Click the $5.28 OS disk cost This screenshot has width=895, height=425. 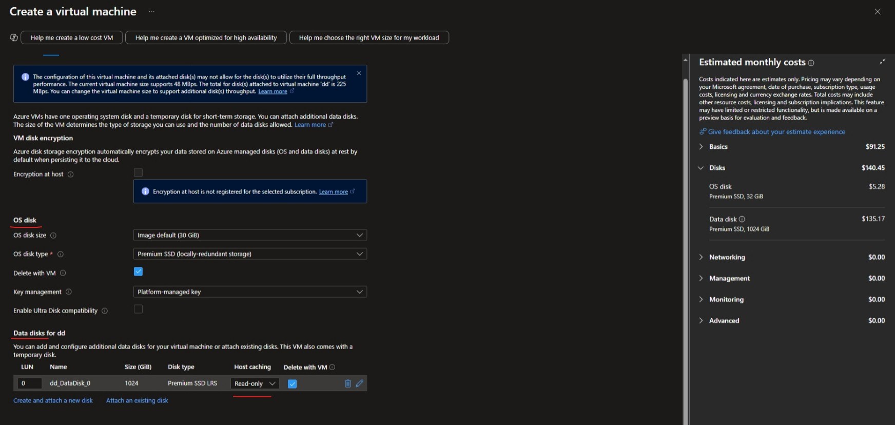(x=877, y=187)
